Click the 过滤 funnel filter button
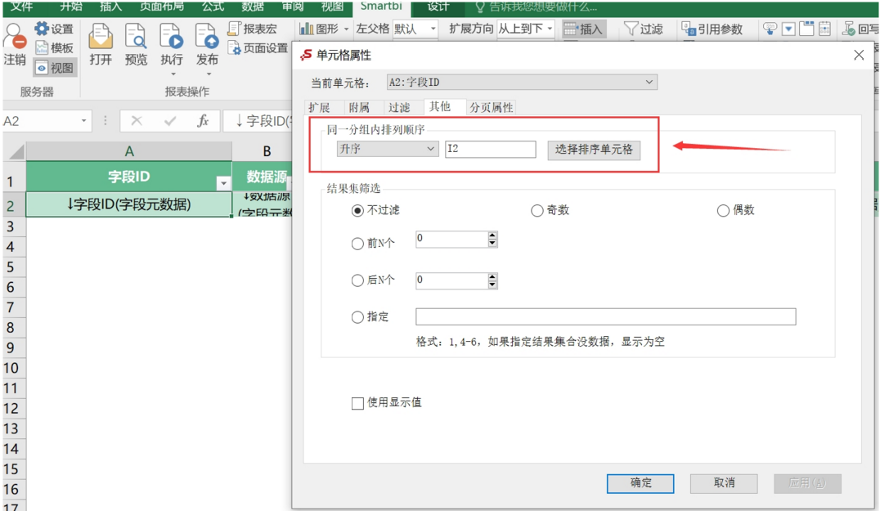This screenshot has width=880, height=511. 644,29
